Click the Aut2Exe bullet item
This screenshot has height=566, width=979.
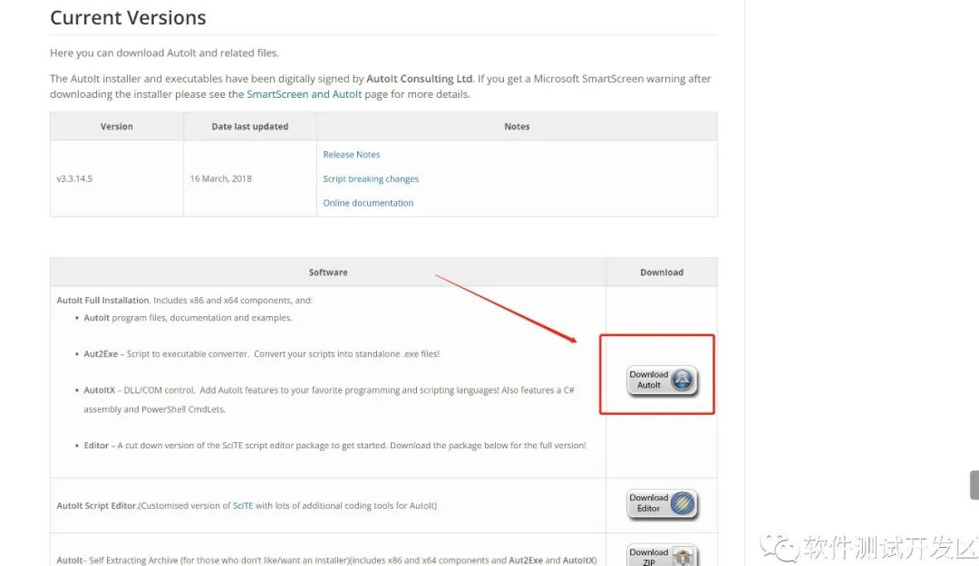tap(262, 354)
